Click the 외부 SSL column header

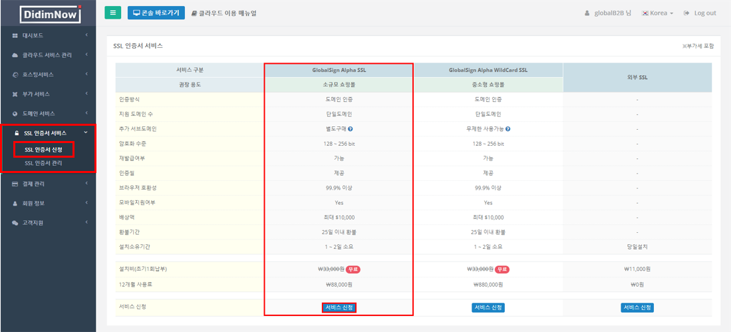(x=637, y=77)
